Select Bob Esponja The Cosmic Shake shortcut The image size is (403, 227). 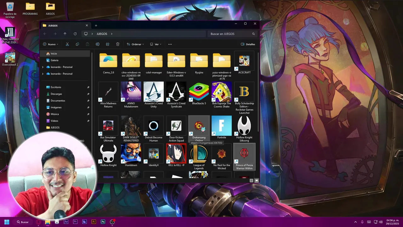[222, 95]
